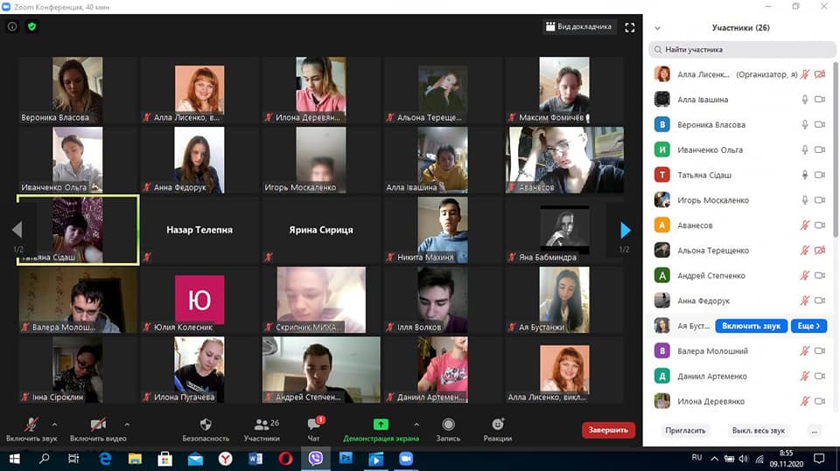
Task: Expand screen share options arrow
Action: pyautogui.click(x=416, y=425)
